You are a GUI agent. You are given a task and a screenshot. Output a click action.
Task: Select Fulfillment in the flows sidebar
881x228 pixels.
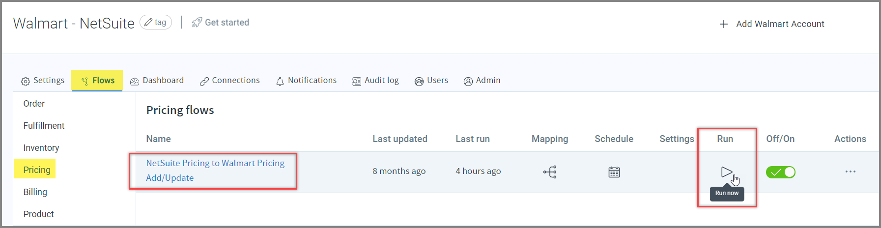coord(44,126)
